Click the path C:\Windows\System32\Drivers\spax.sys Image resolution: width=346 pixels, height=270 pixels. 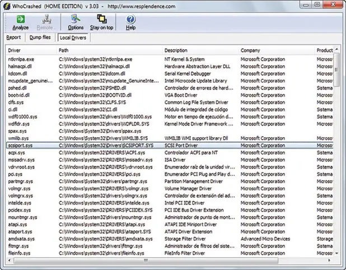[x=100, y=131]
